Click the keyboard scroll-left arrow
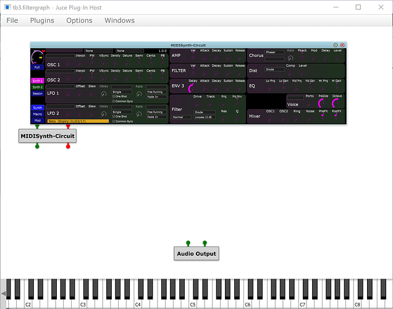The height and width of the screenshot is (309, 393). click(x=3, y=293)
